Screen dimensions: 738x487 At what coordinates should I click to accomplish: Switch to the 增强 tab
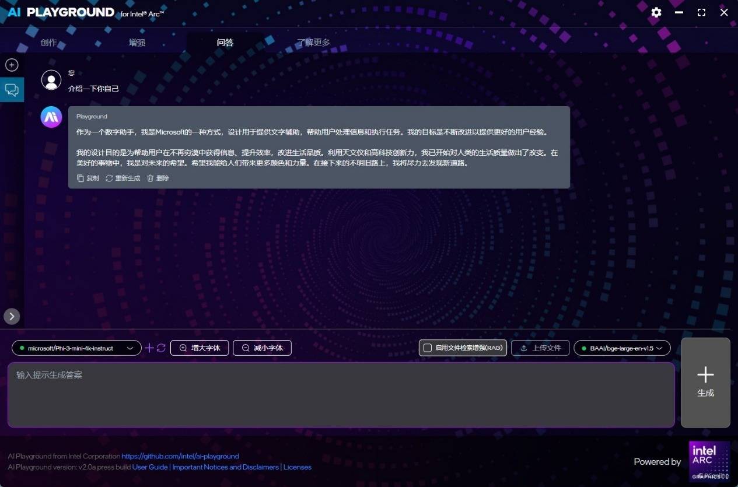(137, 43)
